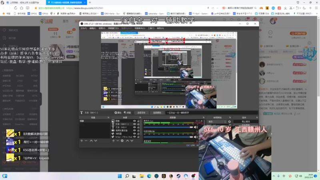
Task: Open Steam from taskbar
Action: click(178, 176)
